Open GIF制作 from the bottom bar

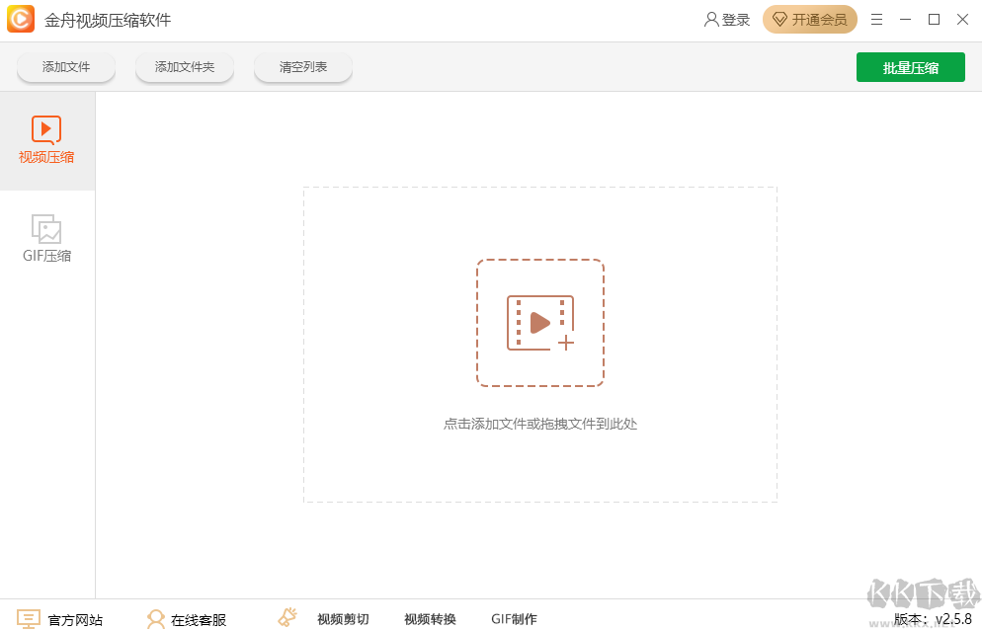(x=514, y=619)
